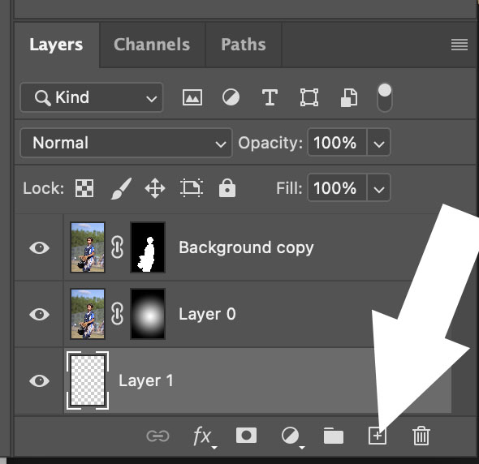This screenshot has height=464, width=479.
Task: Lock image pixels brush icon
Action: [121, 188]
